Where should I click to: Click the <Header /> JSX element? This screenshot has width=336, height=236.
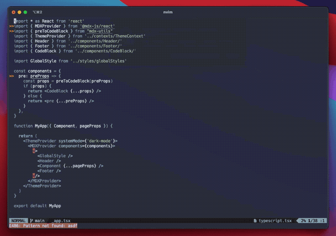(49, 161)
